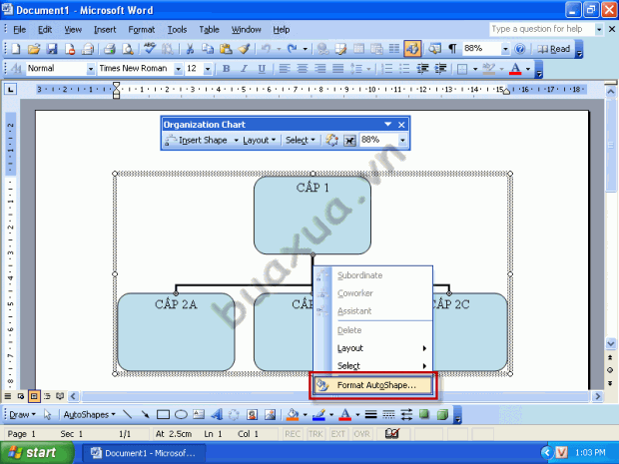Choose Format AutoShape from context menu
The width and height of the screenshot is (619, 464).
click(372, 385)
